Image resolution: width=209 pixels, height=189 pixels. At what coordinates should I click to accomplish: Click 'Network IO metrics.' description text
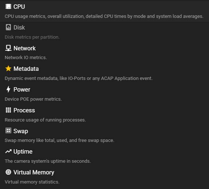[26, 58]
